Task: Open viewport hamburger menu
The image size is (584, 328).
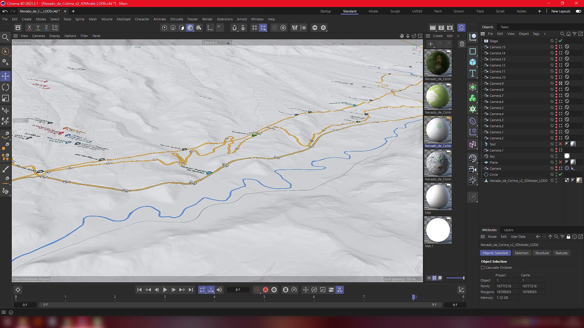Action: [x=16, y=36]
